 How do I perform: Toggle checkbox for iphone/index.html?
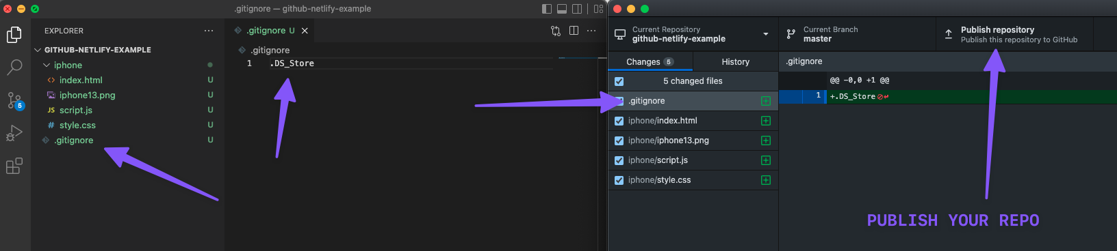(619, 121)
